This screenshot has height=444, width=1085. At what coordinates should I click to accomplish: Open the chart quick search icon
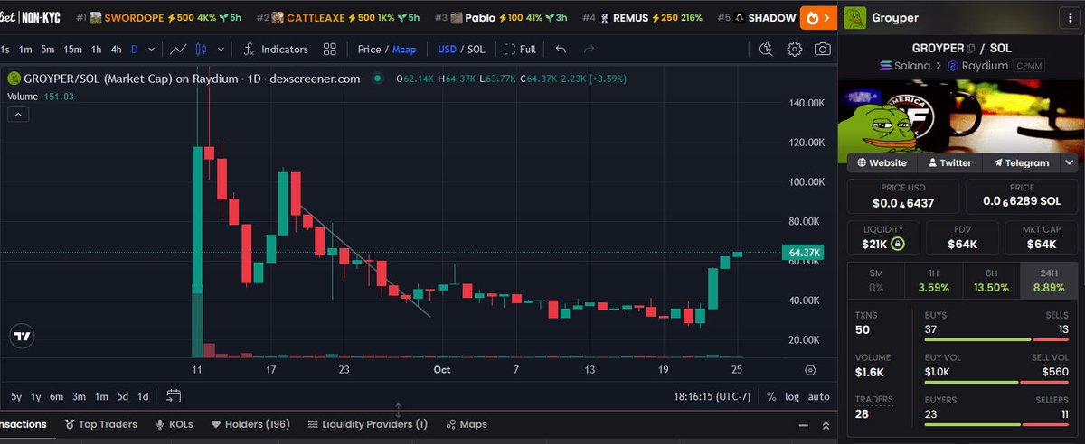pos(766,50)
